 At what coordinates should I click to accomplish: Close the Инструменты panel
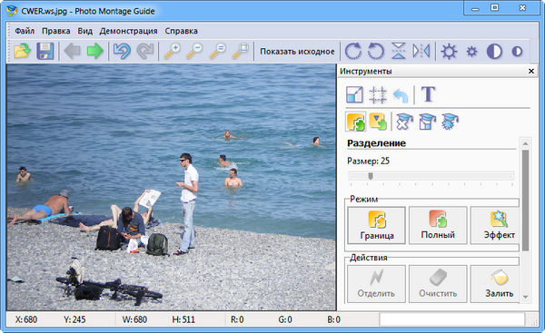(531, 71)
